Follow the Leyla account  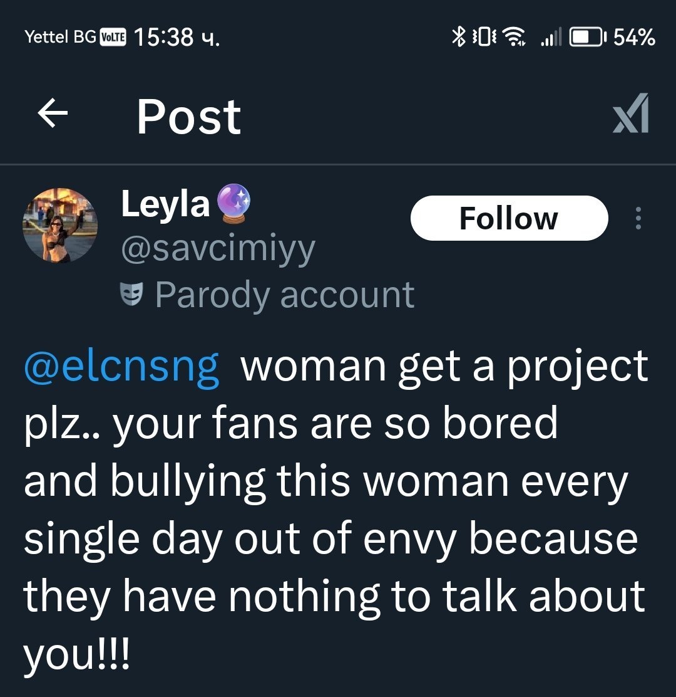(x=509, y=218)
